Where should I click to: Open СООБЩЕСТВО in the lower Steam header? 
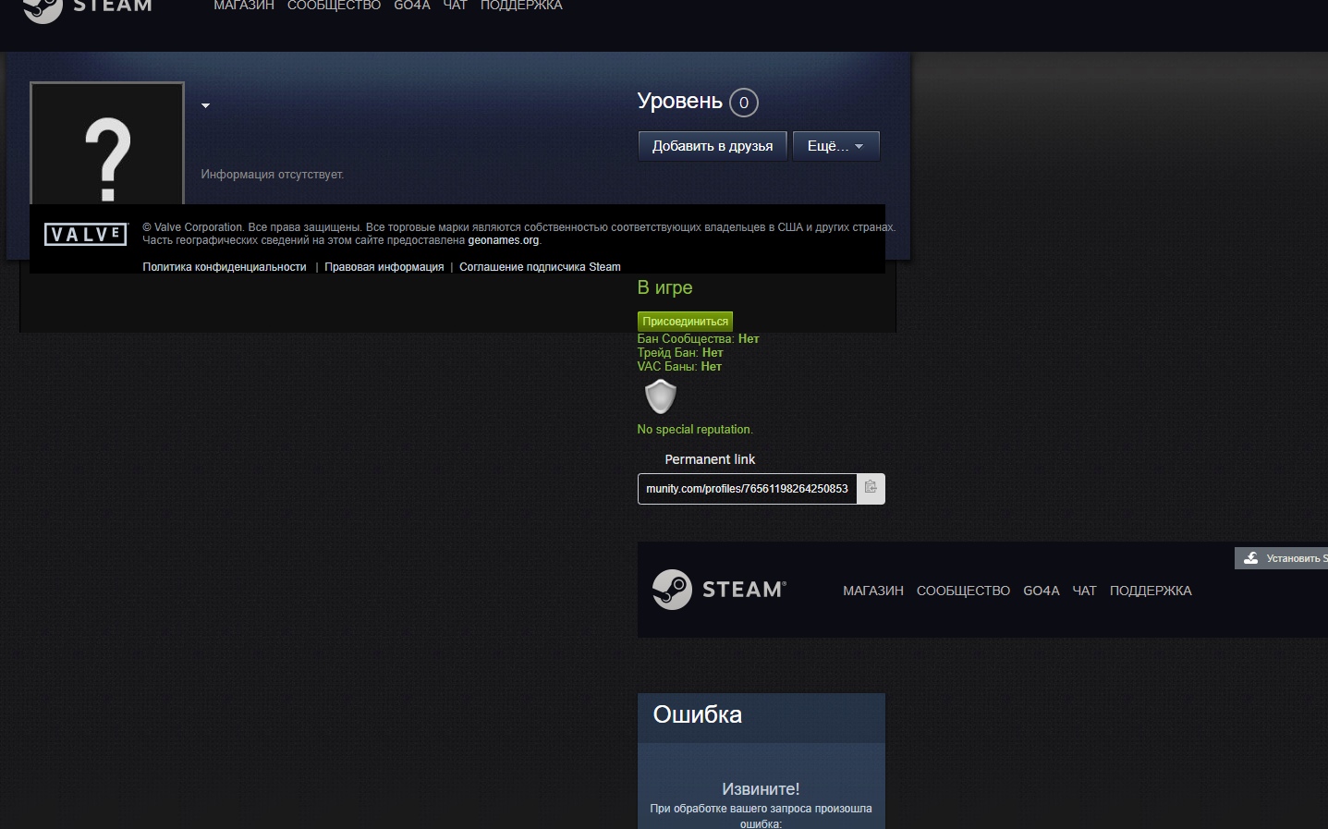(x=963, y=591)
